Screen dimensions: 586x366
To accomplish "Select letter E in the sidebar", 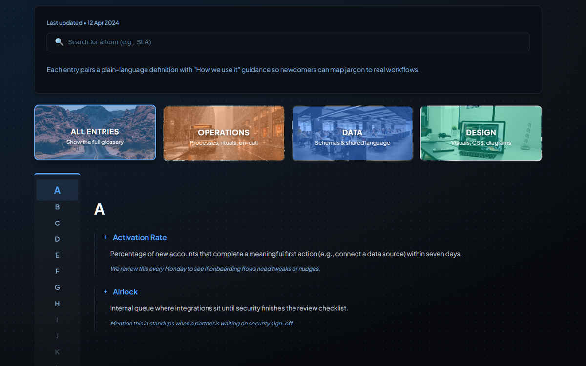I will click(x=57, y=255).
